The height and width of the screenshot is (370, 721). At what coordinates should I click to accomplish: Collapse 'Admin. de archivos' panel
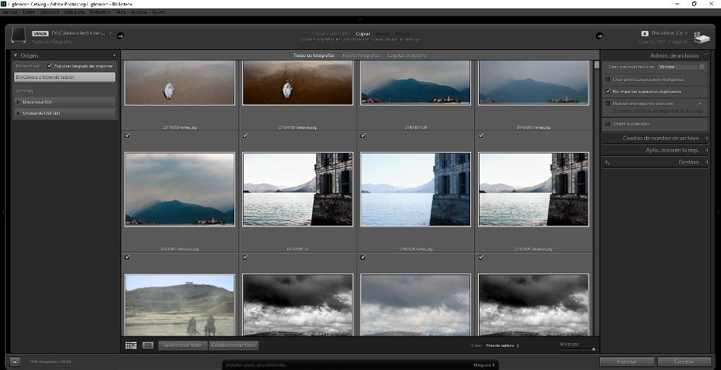pos(706,56)
